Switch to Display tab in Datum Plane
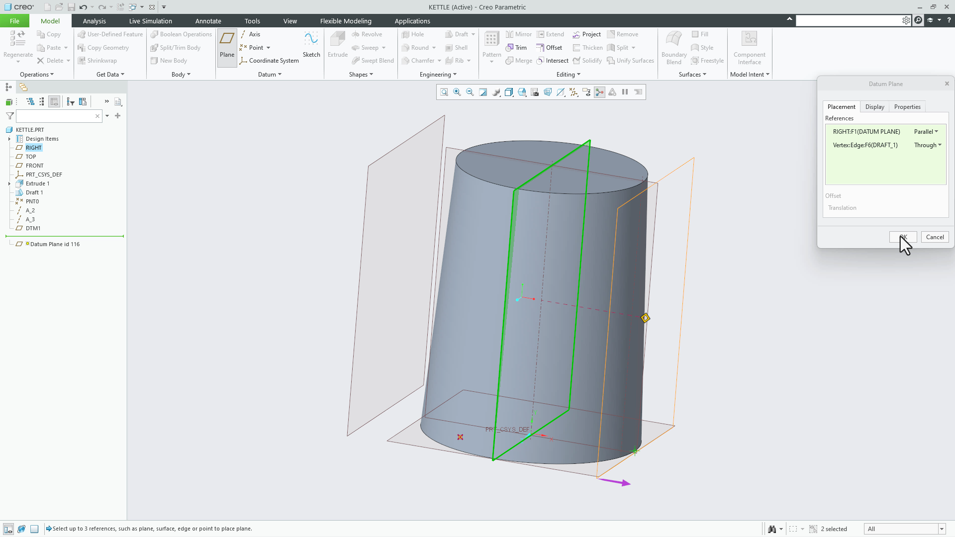955x537 pixels. [874, 107]
